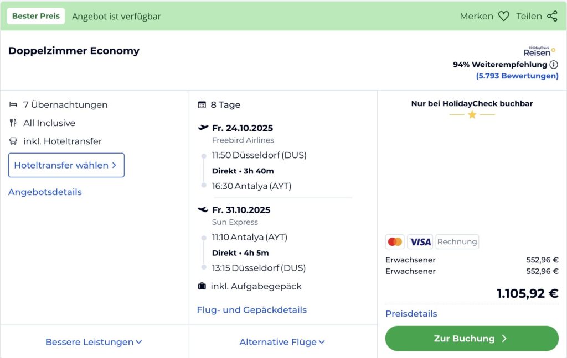Screen dimensions: 567x358
Task: Click the Bester Preis badge
Action: 35,16
